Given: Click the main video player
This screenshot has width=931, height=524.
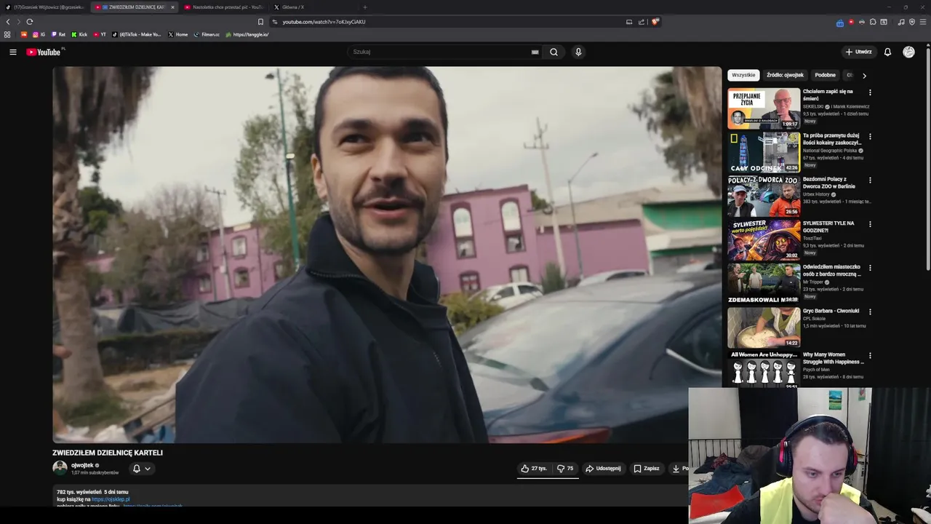Looking at the screenshot, I should (387, 255).
